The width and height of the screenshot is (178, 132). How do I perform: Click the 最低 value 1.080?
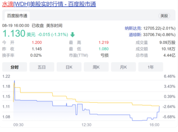pos(103,49)
